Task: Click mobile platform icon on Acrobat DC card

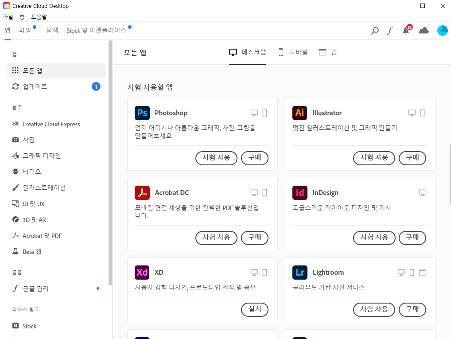Action: 265,193
